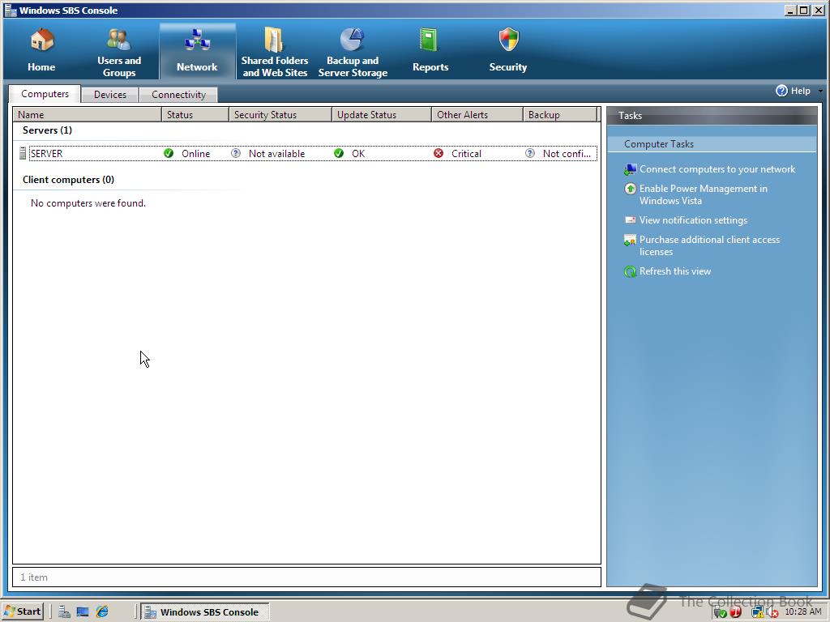Viewport: 830px width, 622px height.
Task: Select the SERVER row name
Action: [x=46, y=153]
